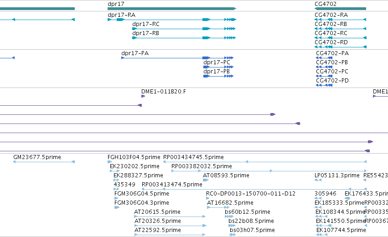The height and width of the screenshot is (237, 388).
Task: Select feature 305946
Action: coord(326,194)
